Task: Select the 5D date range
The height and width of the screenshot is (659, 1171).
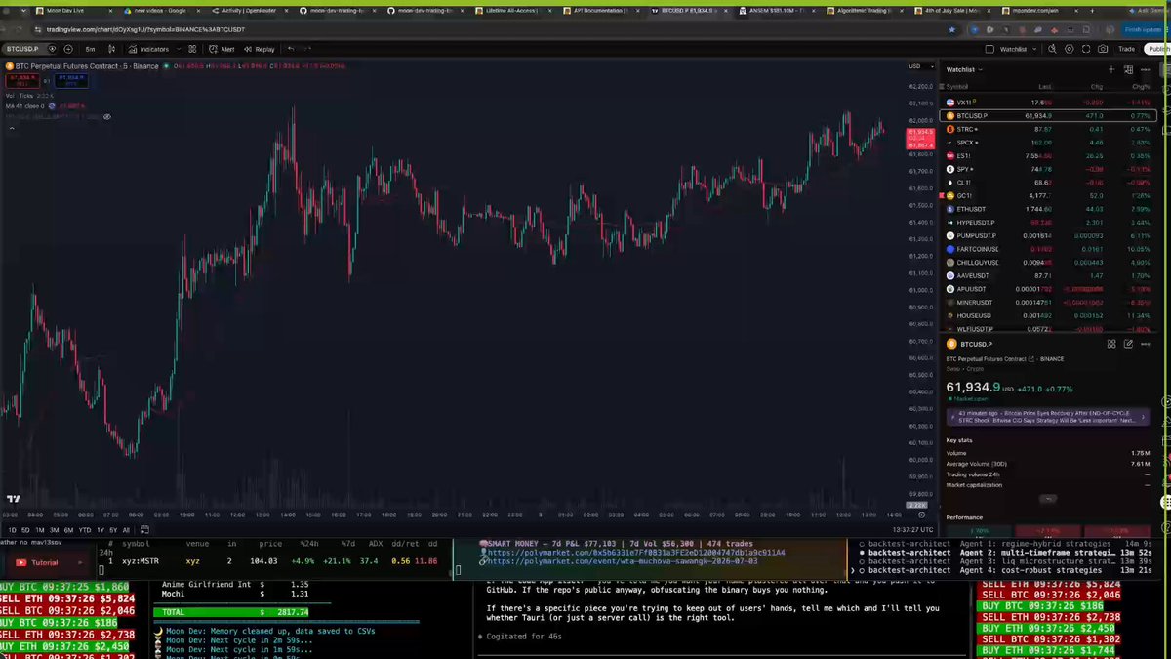Action: tap(25, 530)
